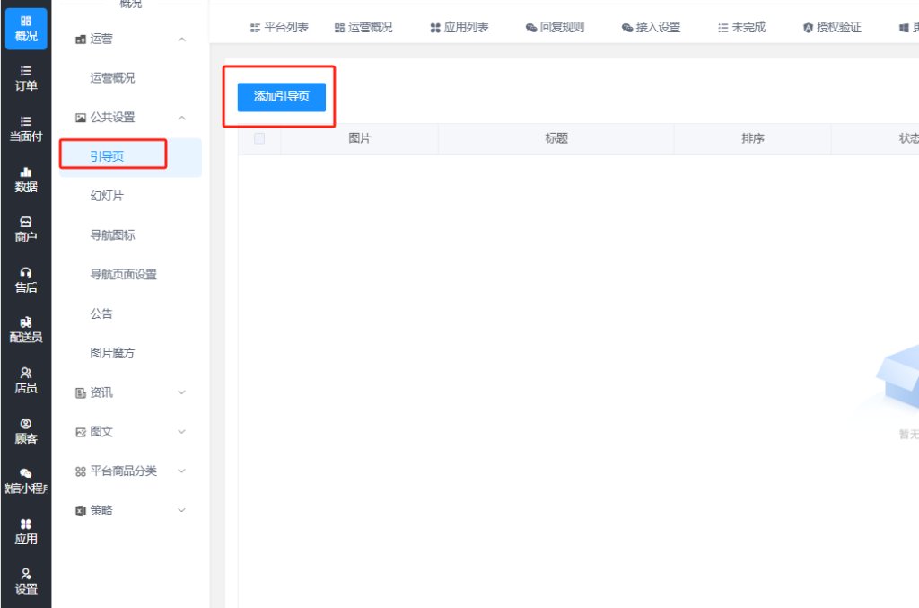919x608 pixels.
Task: Open the 数据 data chart icon
Action: point(26,180)
